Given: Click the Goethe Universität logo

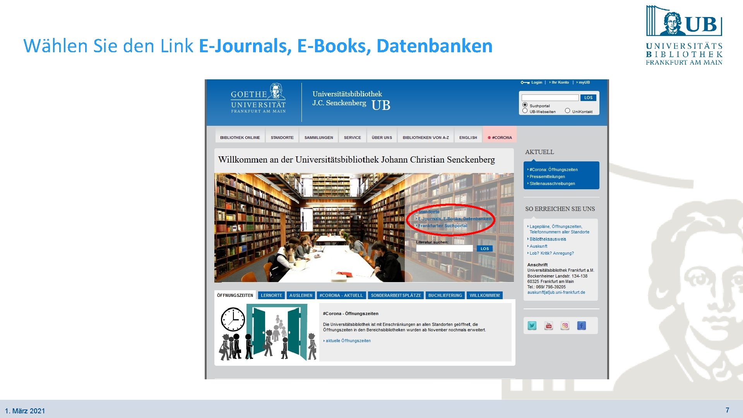Looking at the screenshot, I should pyautogui.click(x=258, y=99).
